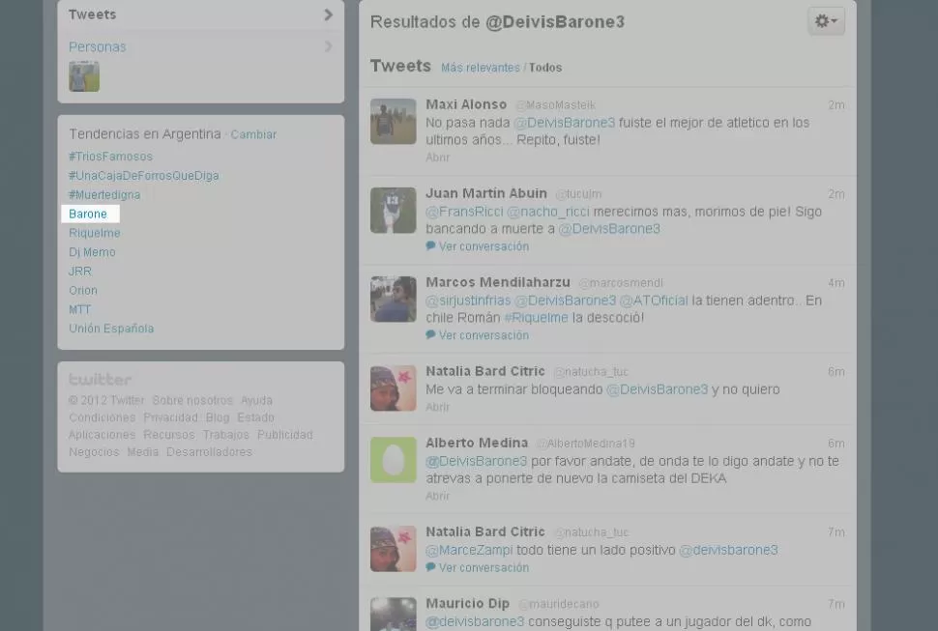
Task: Open the Riquelme trending topic
Action: pos(94,233)
